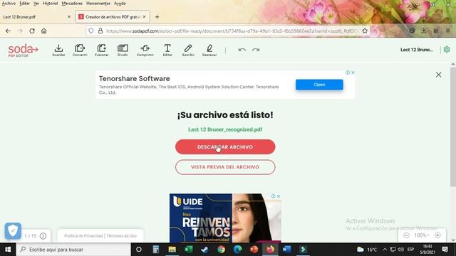This screenshot has width=456, height=256.
Task: View site security lock info
Action: click(x=100, y=31)
